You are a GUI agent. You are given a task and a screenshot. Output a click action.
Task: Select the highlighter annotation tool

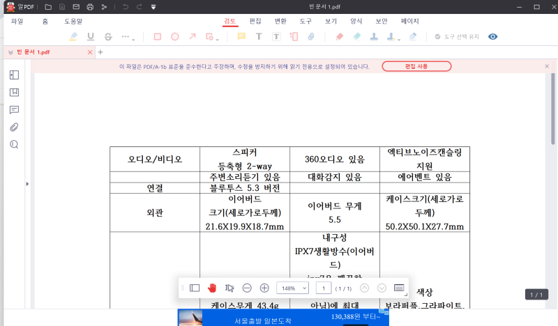click(x=73, y=37)
